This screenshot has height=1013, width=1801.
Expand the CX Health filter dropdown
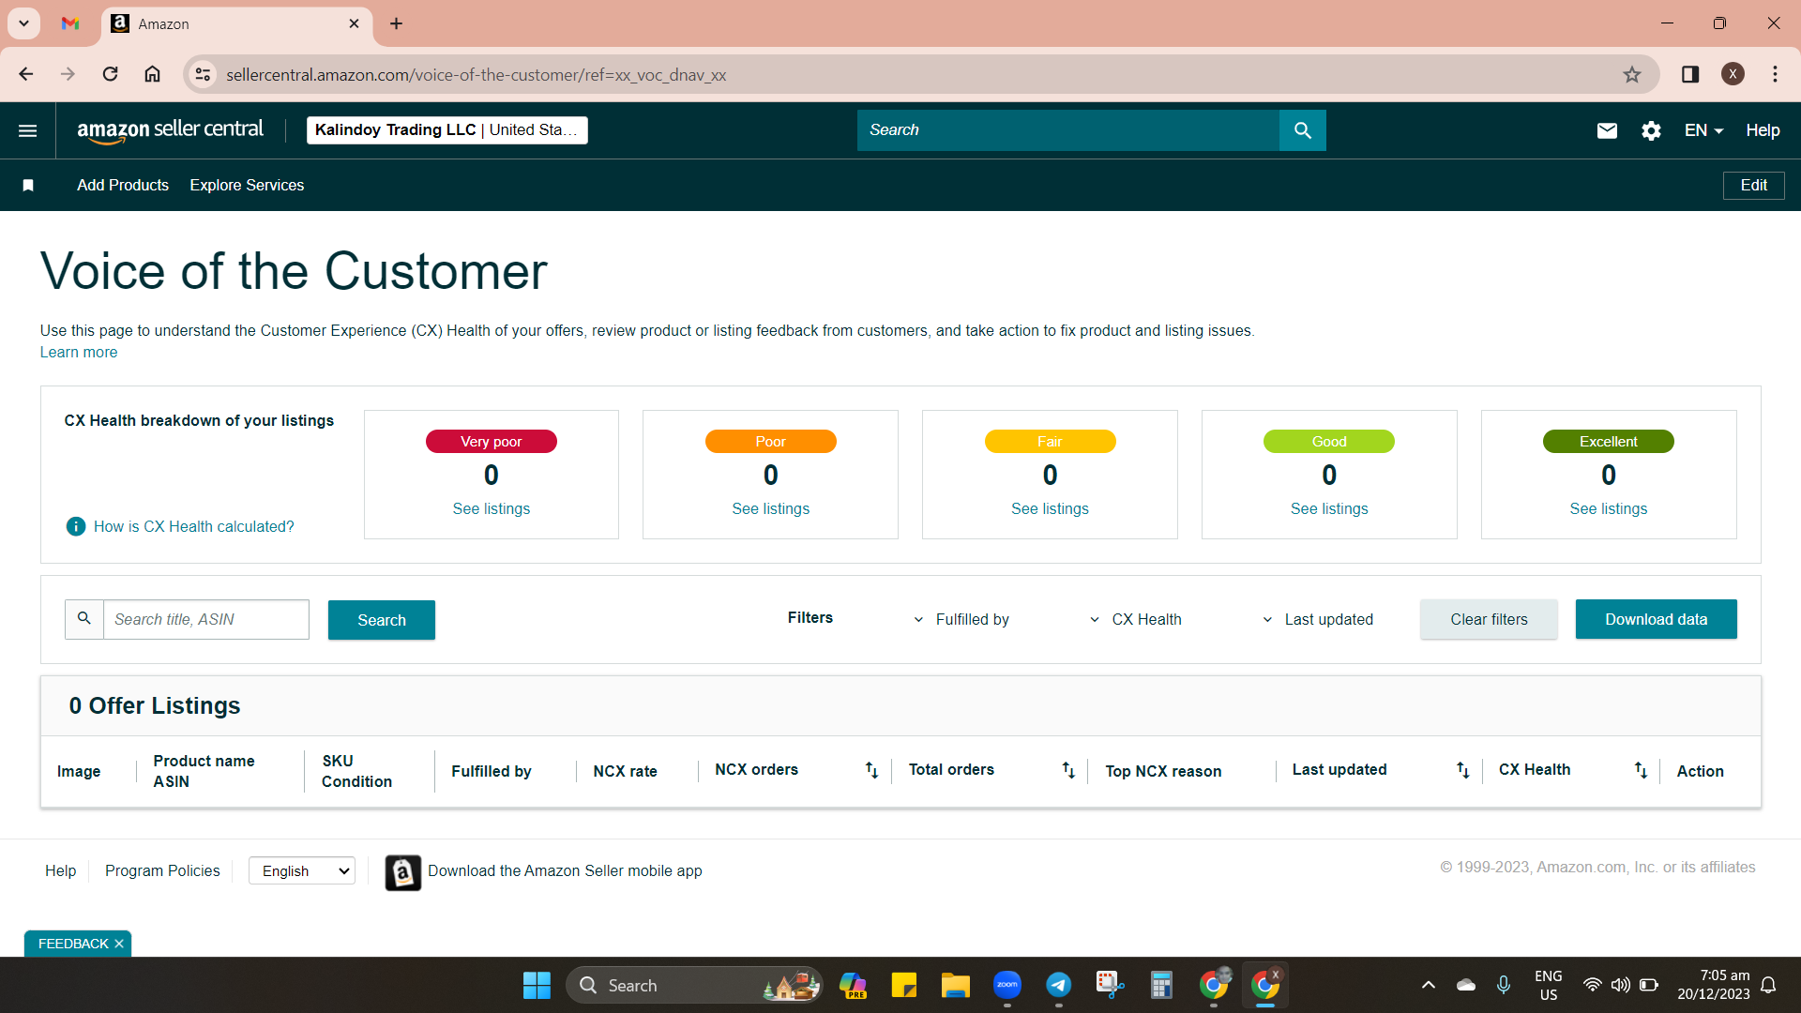[x=1135, y=619]
